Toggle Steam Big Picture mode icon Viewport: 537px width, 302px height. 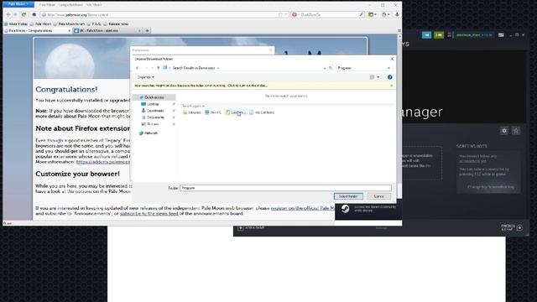(x=501, y=35)
